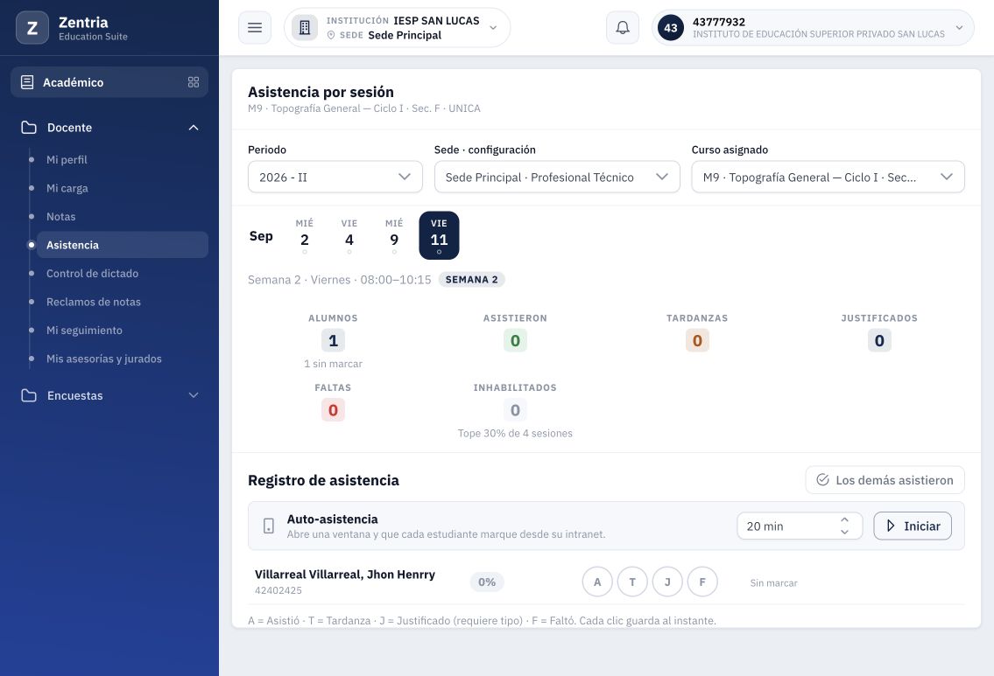Image resolution: width=994 pixels, height=676 pixels.
Task: Click the grid icon beside Académico
Action: tap(194, 82)
